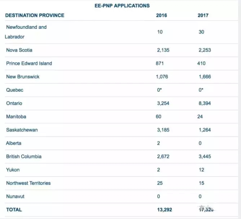The image size is (241, 219).
Task: Select the TOTAL row label
Action: [x=14, y=210]
